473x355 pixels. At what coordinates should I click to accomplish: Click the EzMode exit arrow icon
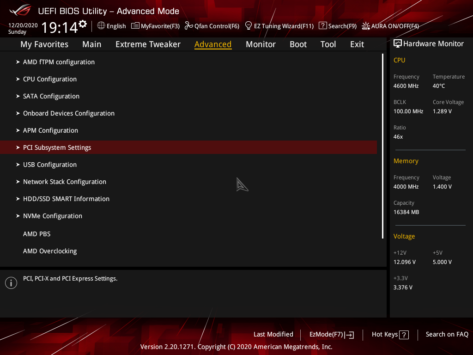click(349, 335)
